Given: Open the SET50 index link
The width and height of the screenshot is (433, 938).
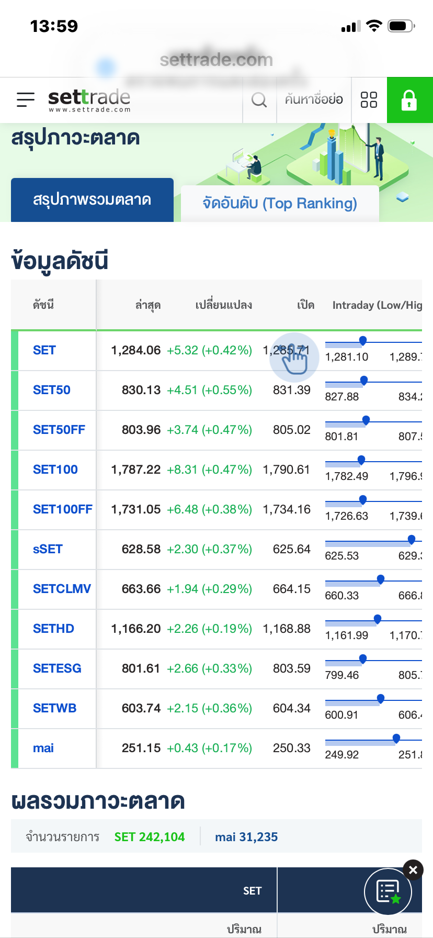Looking at the screenshot, I should pyautogui.click(x=52, y=390).
